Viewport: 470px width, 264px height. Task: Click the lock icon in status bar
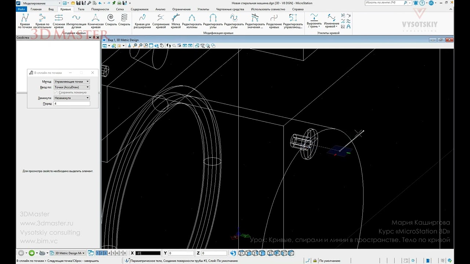pyautogui.click(x=315, y=261)
